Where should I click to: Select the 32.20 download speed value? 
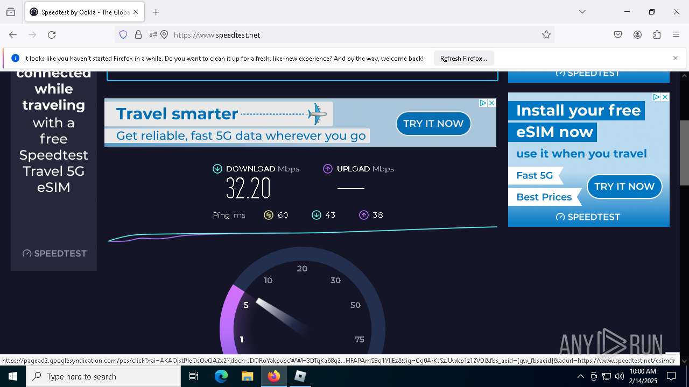pyautogui.click(x=248, y=188)
